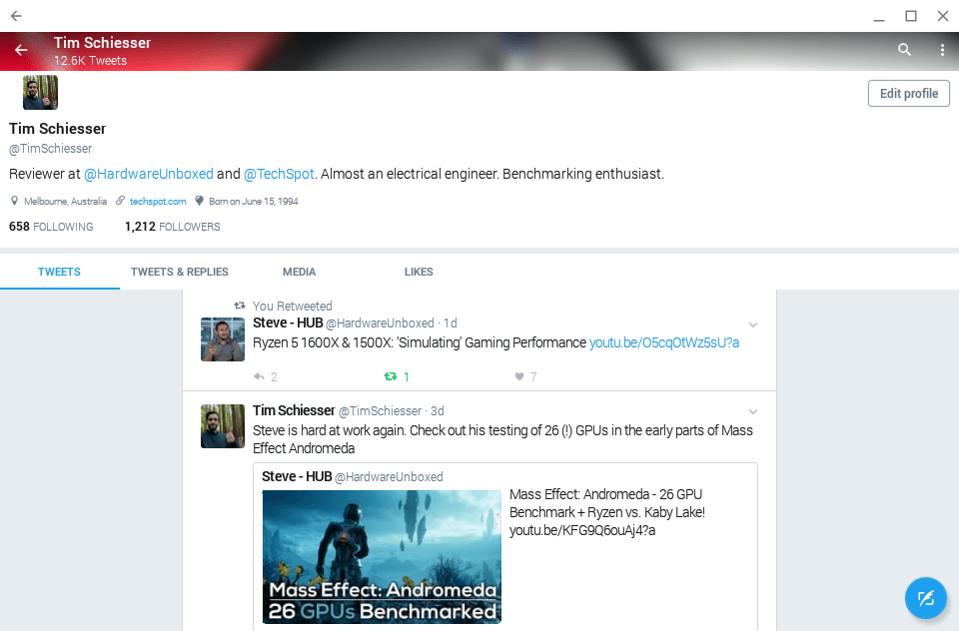This screenshot has height=631, width=959.
Task: Open the Media tab
Action: (299, 272)
